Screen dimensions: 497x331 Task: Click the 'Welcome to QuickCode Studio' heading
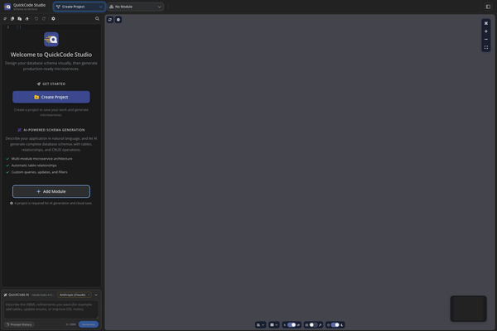(51, 55)
